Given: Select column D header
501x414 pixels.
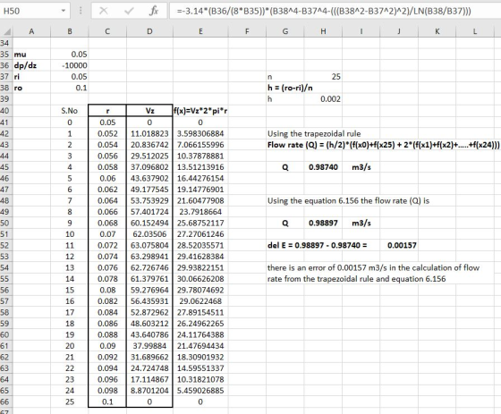Looking at the screenshot, I should coord(149,31).
